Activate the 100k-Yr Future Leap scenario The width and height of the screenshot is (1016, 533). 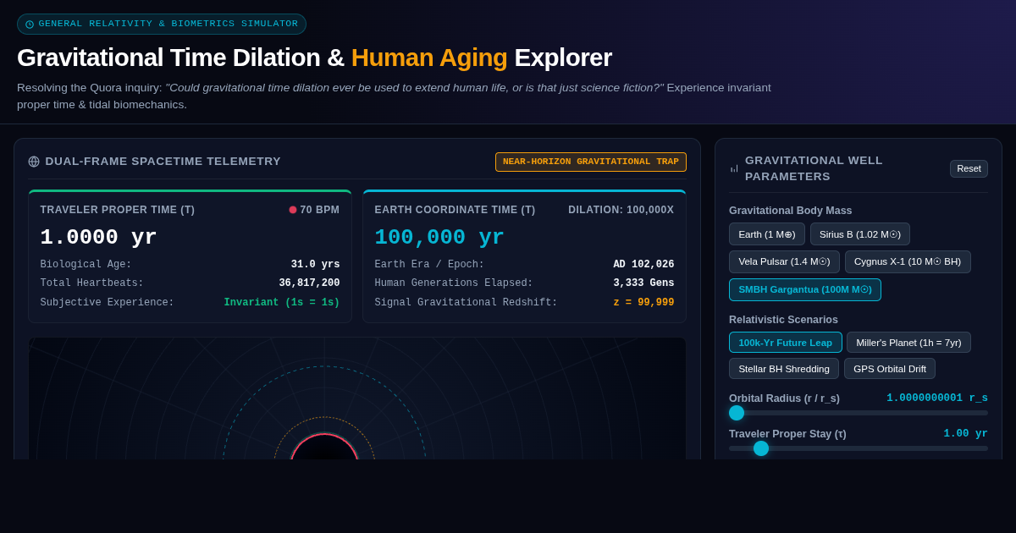(786, 343)
